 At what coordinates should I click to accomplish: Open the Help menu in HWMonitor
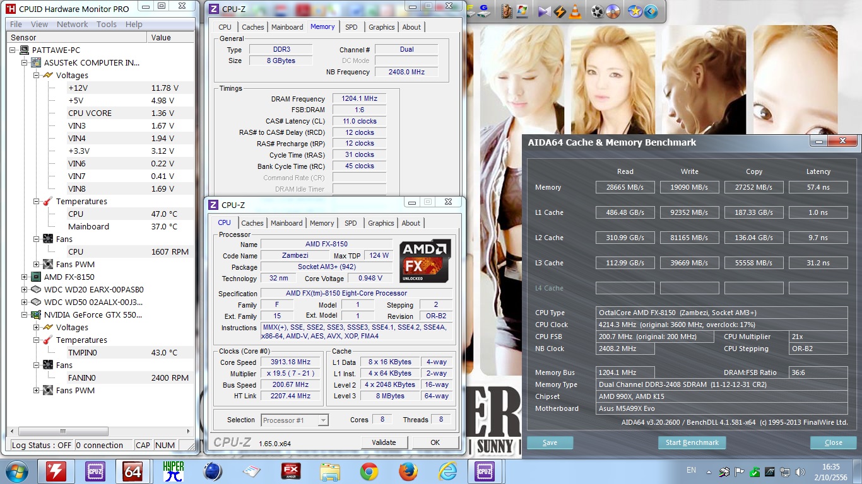point(134,24)
